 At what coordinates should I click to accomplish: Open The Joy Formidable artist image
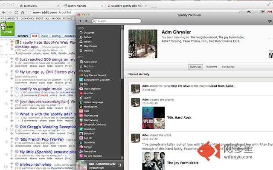coord(154,161)
